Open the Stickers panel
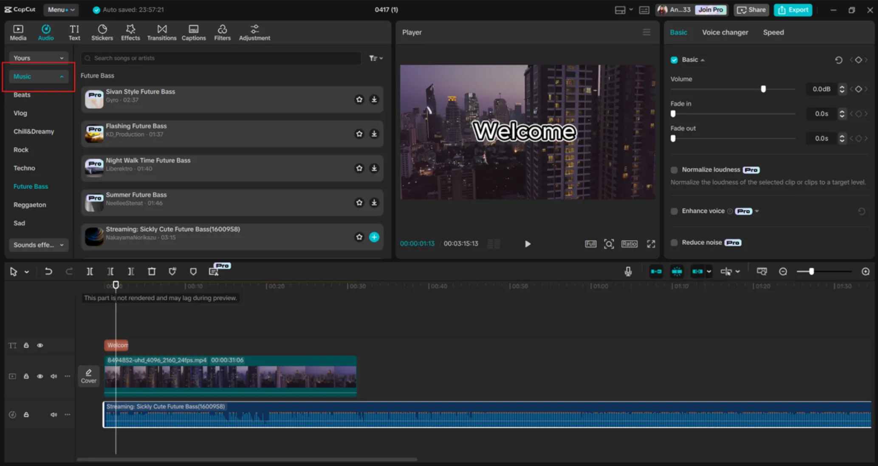Viewport: 878px width, 466px height. [x=102, y=32]
